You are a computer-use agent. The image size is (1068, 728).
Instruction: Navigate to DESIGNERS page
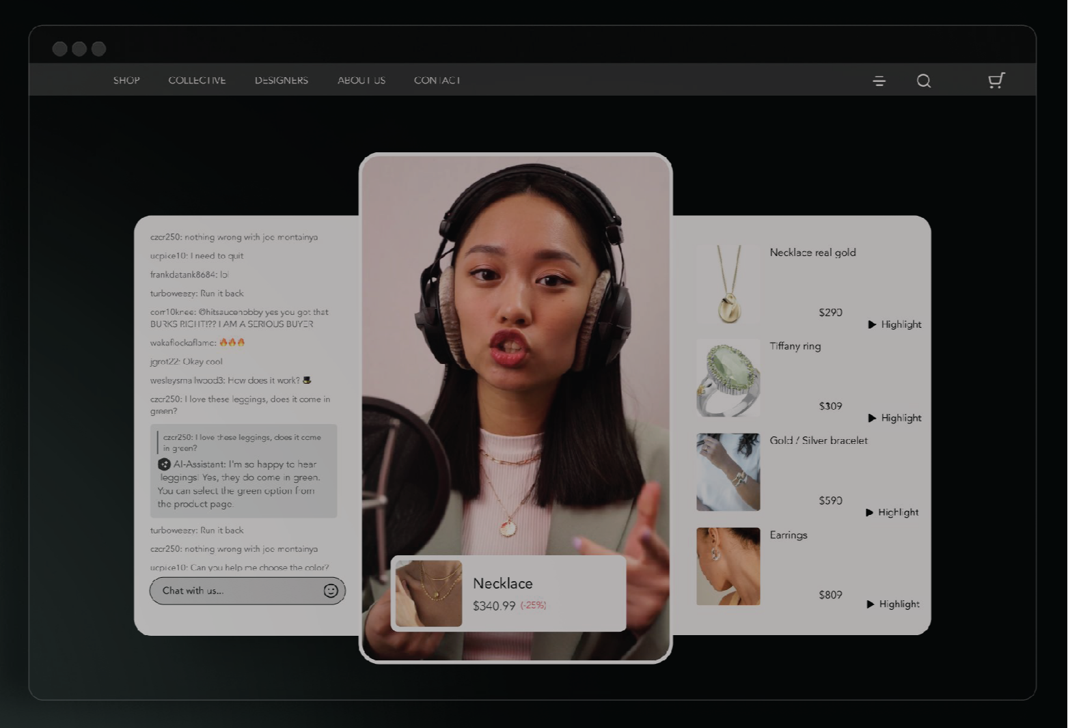[x=281, y=81]
